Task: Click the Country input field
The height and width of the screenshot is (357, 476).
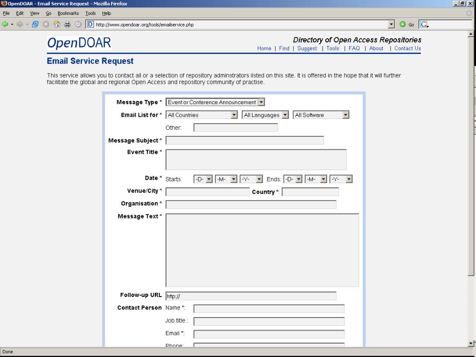Action: pyautogui.click(x=310, y=192)
